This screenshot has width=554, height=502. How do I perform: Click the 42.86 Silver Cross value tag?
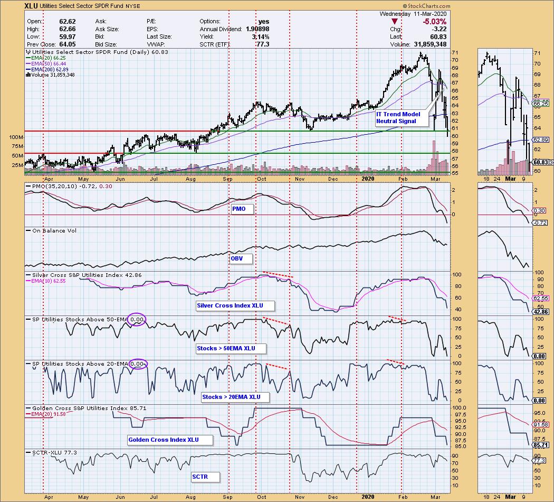click(541, 312)
